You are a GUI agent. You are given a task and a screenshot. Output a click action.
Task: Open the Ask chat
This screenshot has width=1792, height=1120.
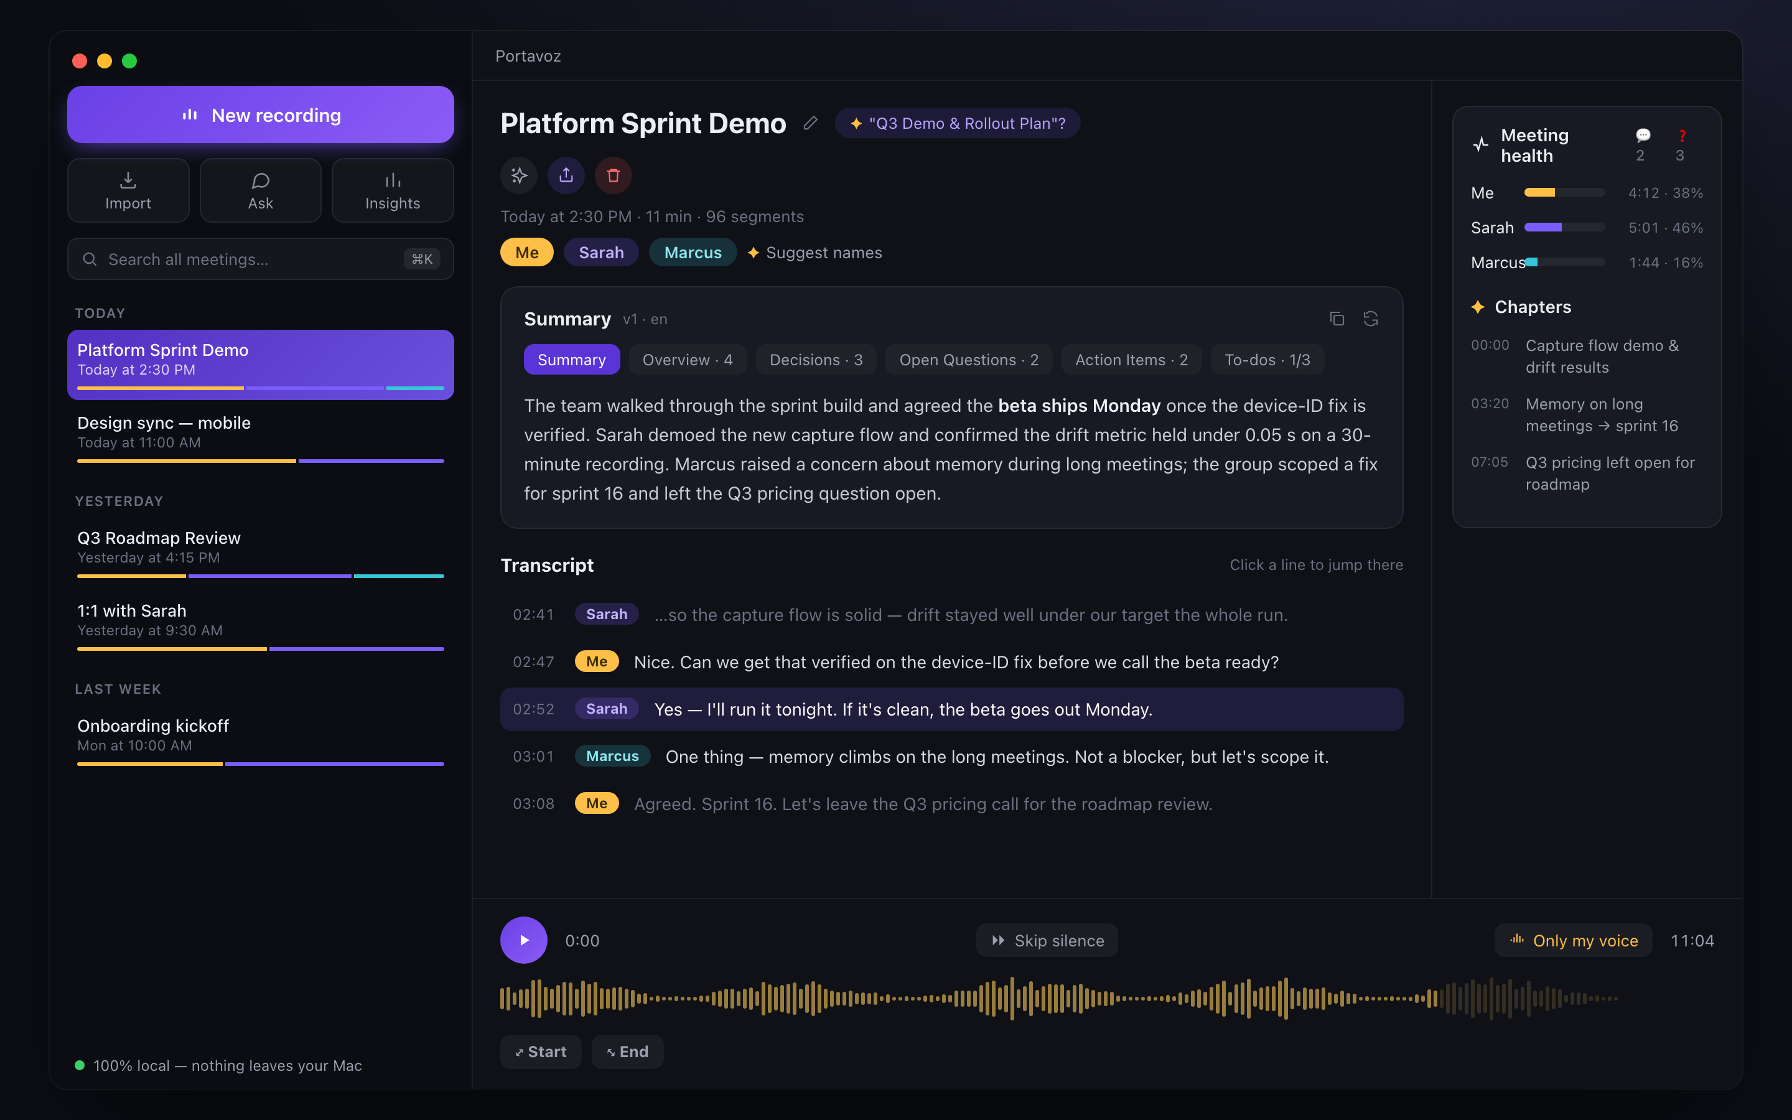[260, 190]
